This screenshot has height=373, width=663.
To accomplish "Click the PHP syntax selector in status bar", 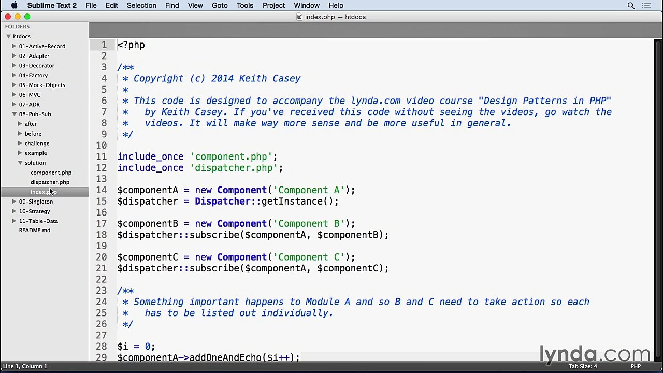I will tap(636, 366).
